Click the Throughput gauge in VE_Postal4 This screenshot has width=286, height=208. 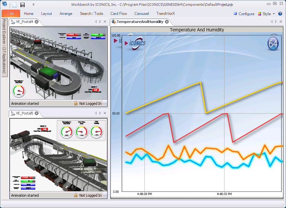pos(18,91)
